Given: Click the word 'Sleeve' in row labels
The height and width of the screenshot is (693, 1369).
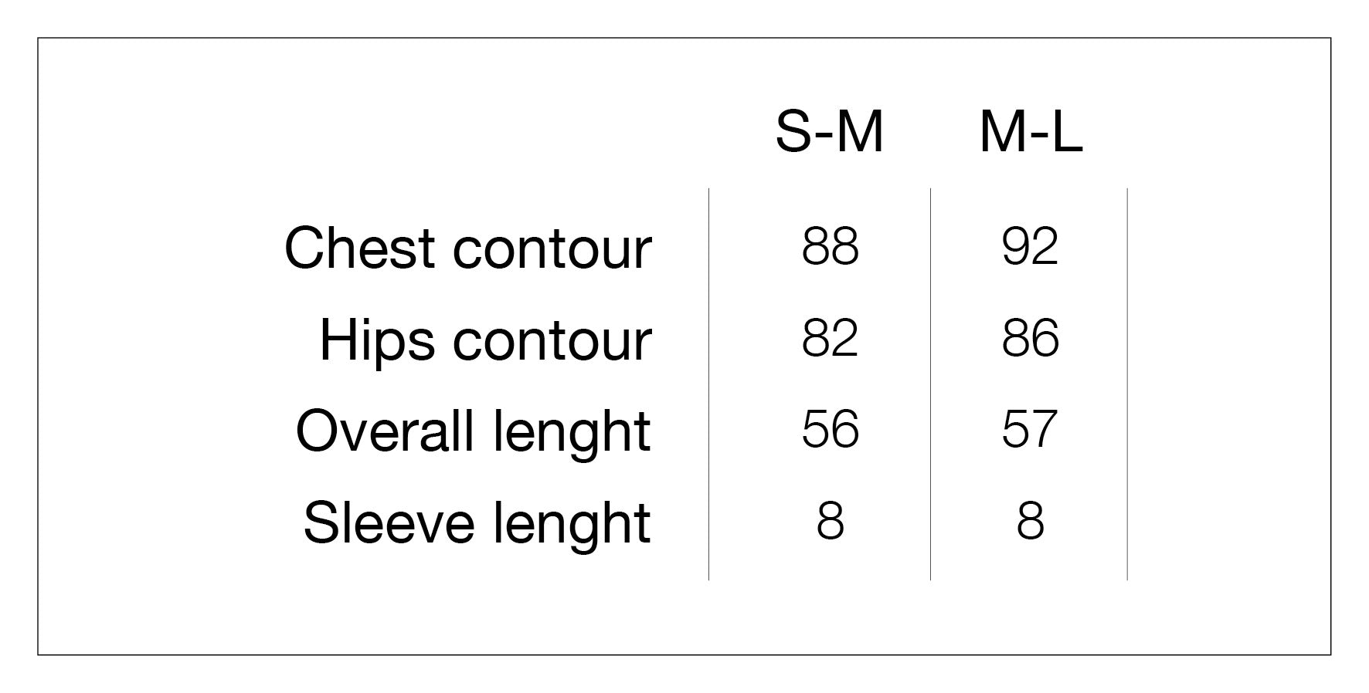Looking at the screenshot, I should (x=389, y=523).
